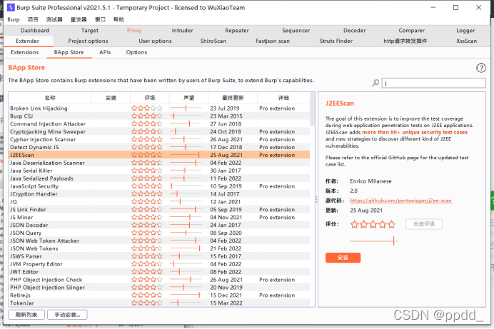This screenshot has height=329, width=494.
Task: Open the APIs sub-tab
Action: [x=105, y=52]
